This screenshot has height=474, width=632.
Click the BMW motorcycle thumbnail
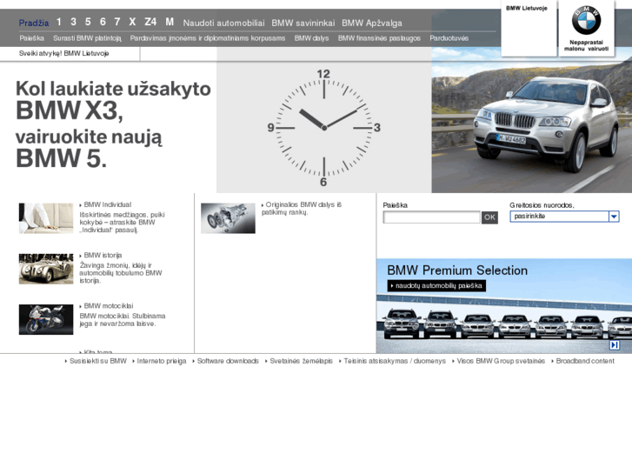point(46,319)
